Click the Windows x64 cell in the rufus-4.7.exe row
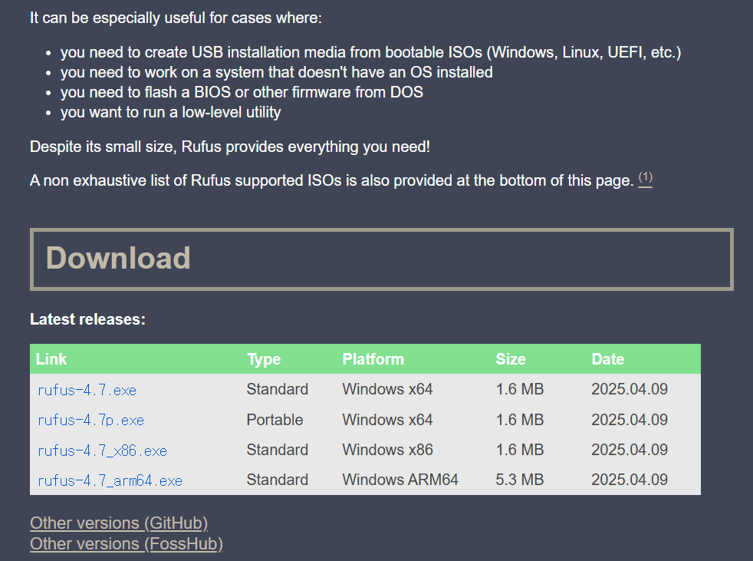The width and height of the screenshot is (753, 561). click(x=387, y=389)
